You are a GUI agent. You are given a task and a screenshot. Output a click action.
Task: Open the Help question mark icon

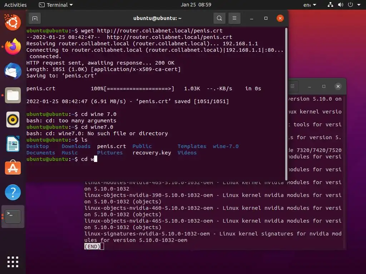coord(13,192)
